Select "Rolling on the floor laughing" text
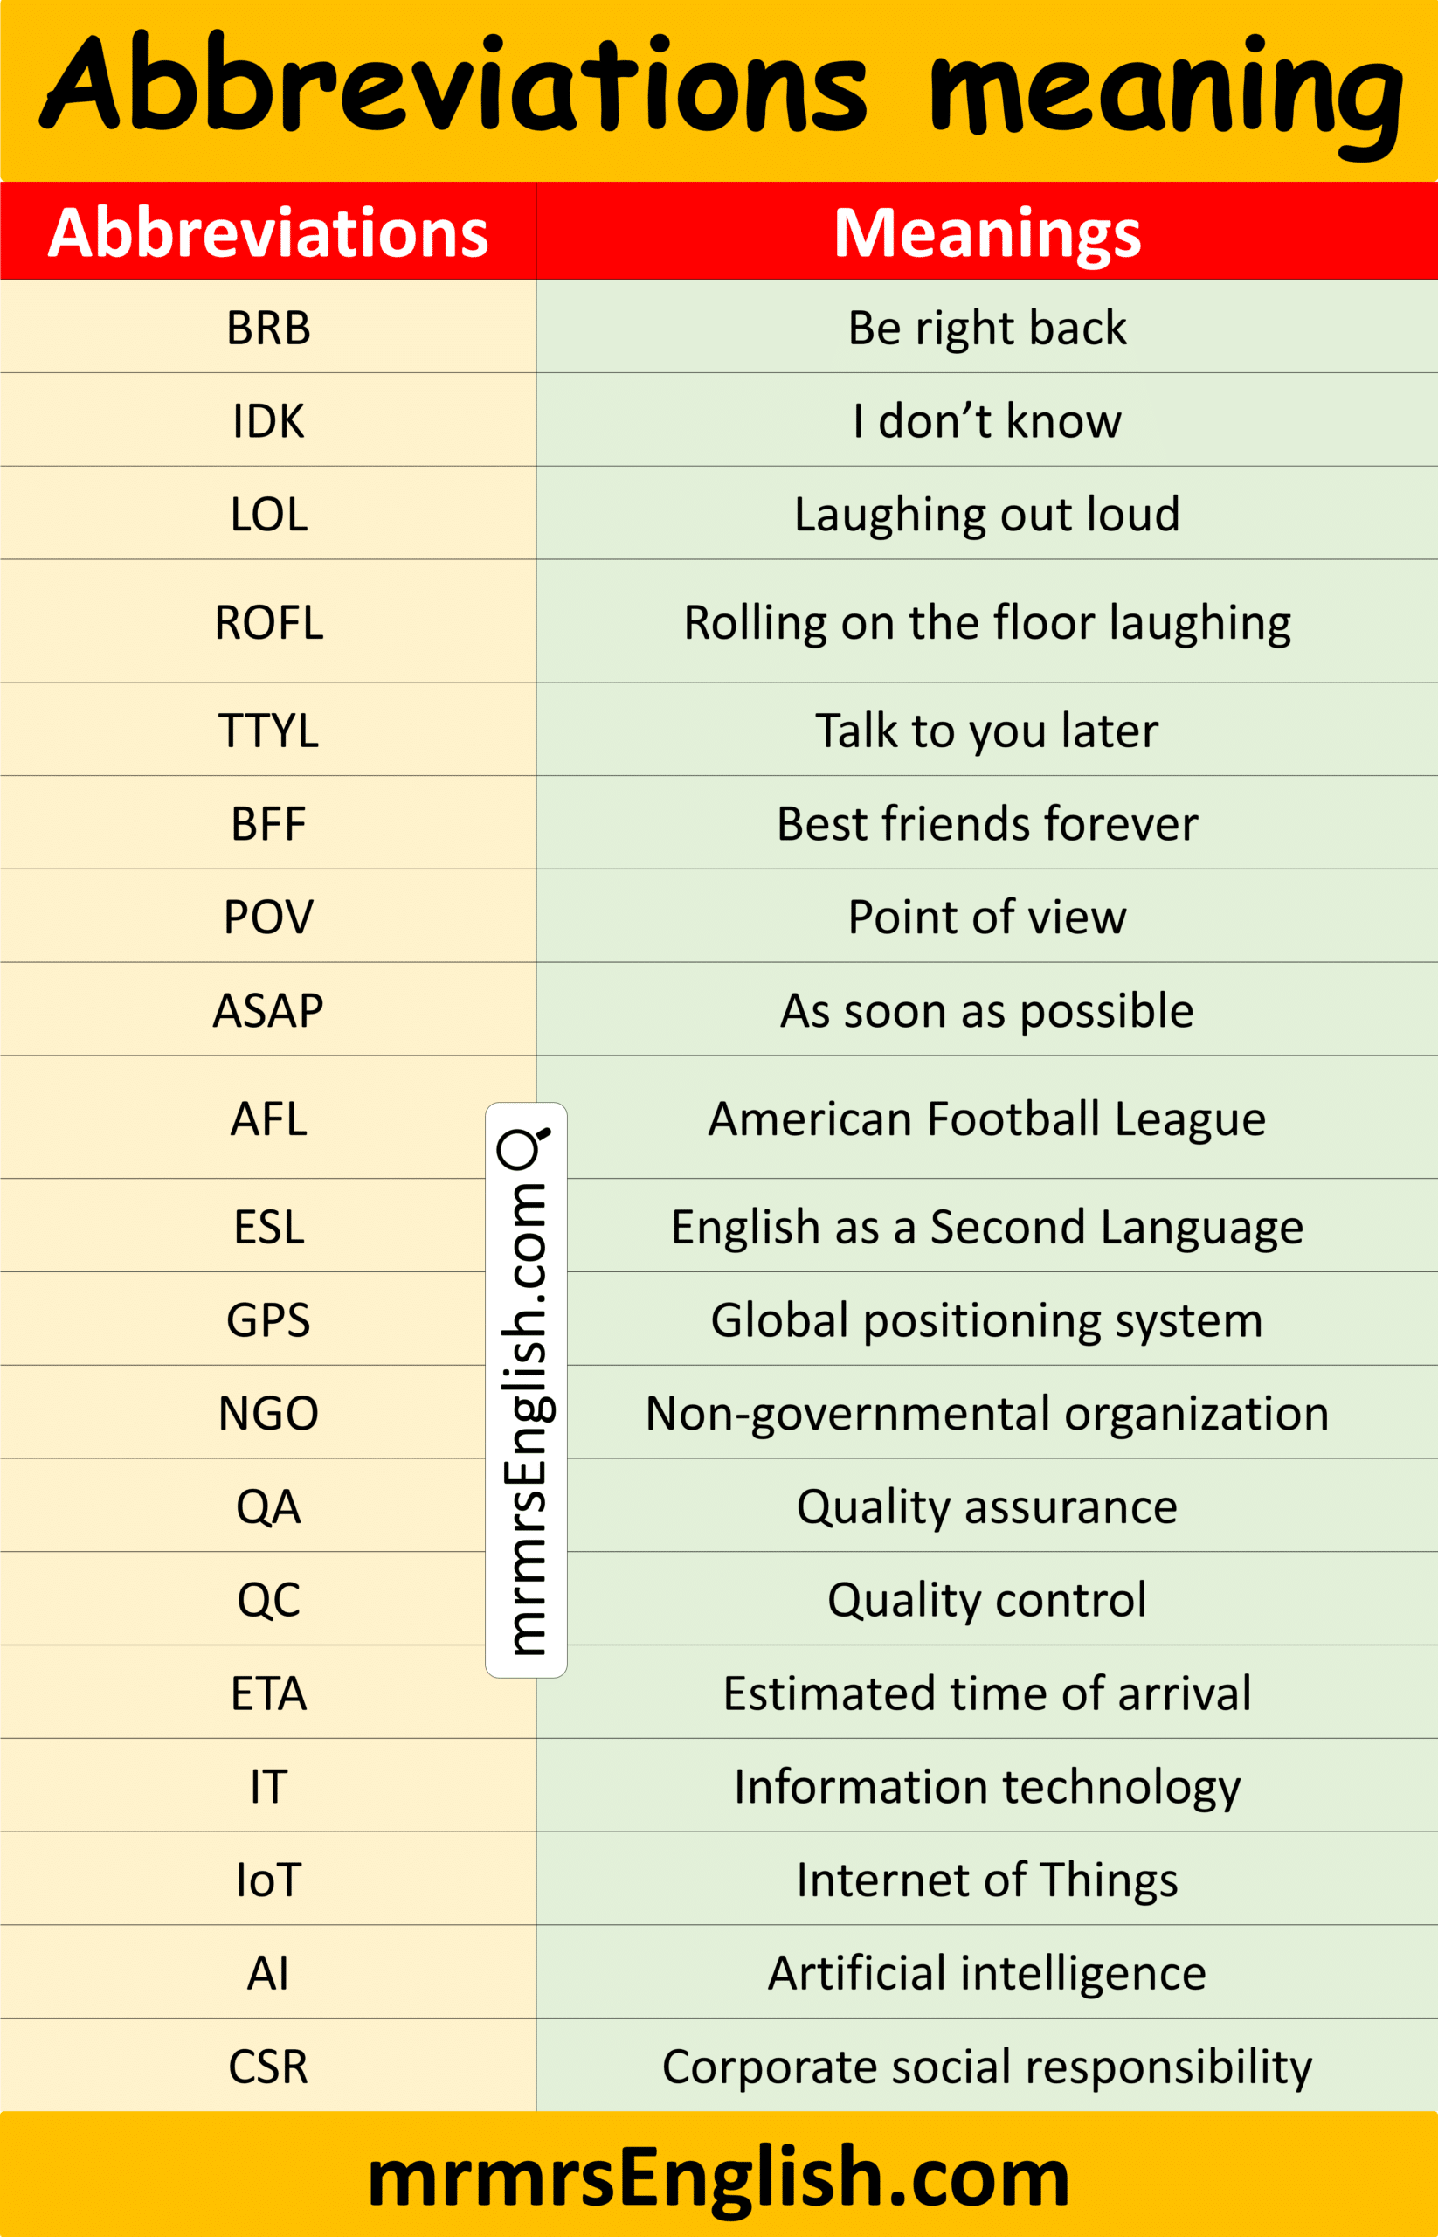The height and width of the screenshot is (2237, 1438). tap(987, 622)
